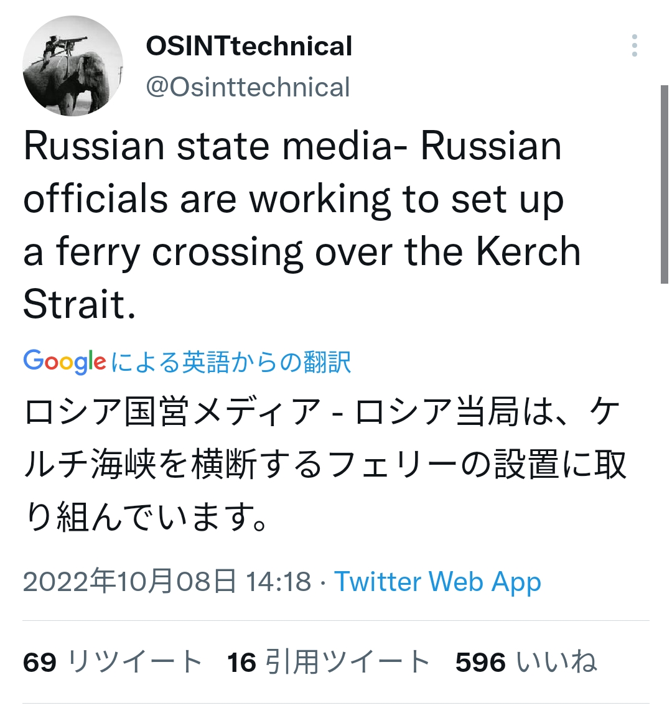
Task: Click the word "Strait." in the tweet
Action: pyautogui.click(x=79, y=305)
